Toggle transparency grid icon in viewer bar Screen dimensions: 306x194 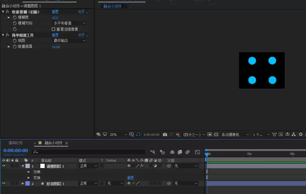coord(216,134)
